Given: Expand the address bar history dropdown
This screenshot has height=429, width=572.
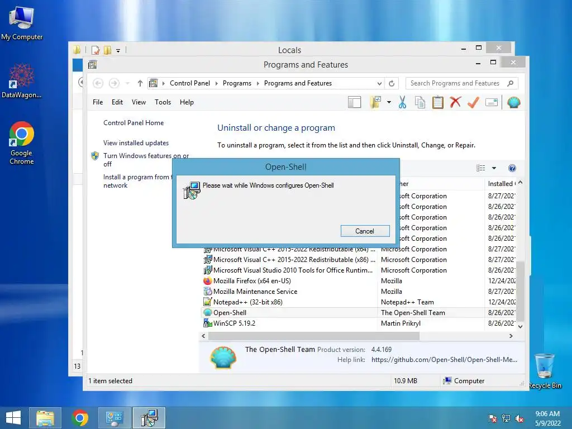Looking at the screenshot, I should (379, 84).
